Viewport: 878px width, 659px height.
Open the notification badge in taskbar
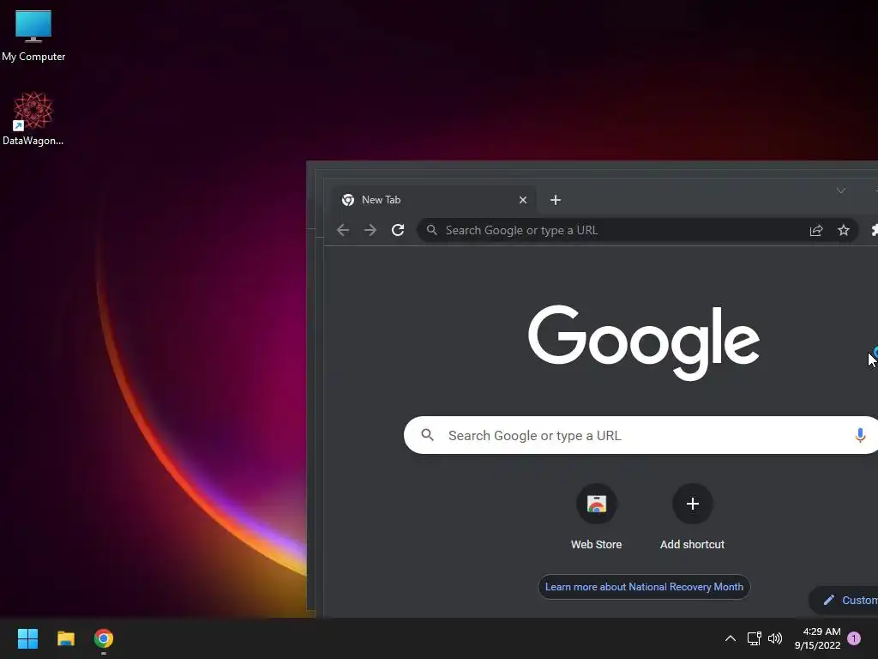[854, 638]
